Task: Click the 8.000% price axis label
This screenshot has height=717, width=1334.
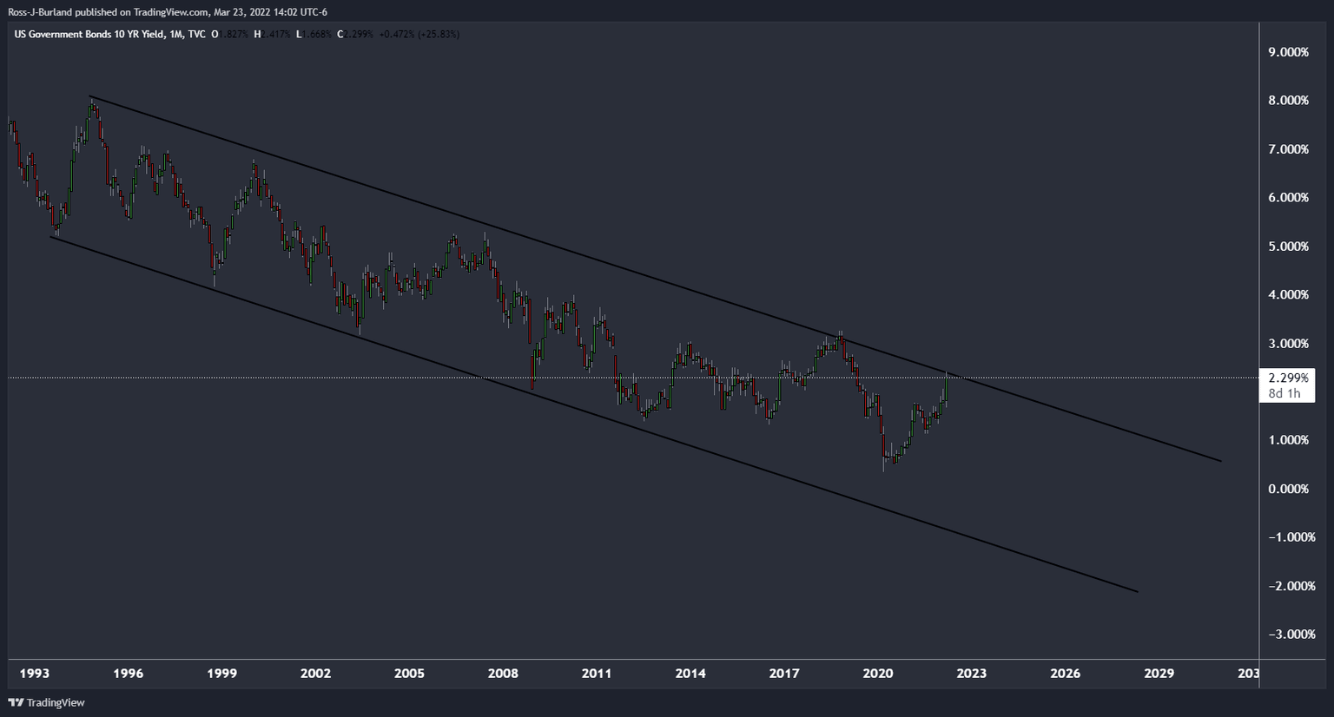Action: (1288, 101)
